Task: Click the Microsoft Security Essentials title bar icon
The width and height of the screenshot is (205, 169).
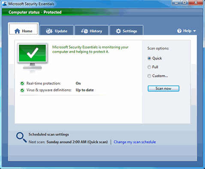Action: tap(4, 4)
